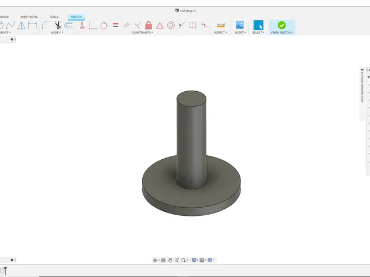The height and width of the screenshot is (277, 370).
Task: Click the co2 plug v1 document tab
Action: pos(186,10)
